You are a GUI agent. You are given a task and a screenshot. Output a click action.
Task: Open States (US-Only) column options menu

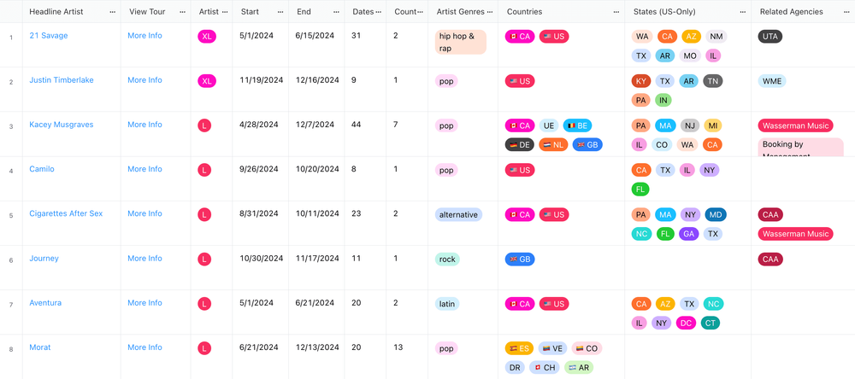pos(743,11)
